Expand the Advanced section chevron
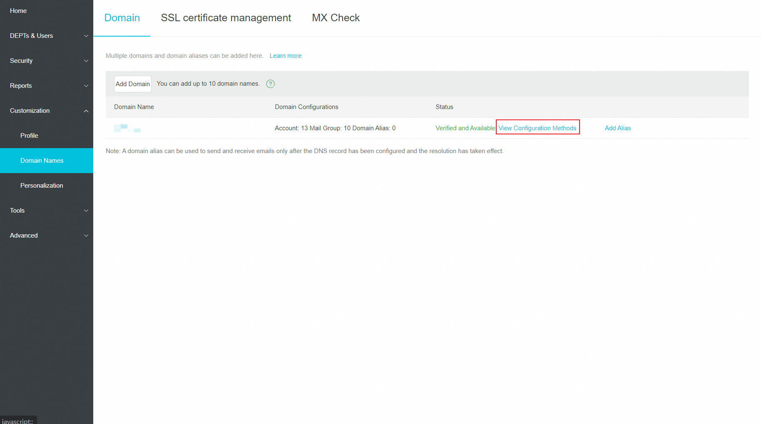The width and height of the screenshot is (761, 424). pos(86,236)
